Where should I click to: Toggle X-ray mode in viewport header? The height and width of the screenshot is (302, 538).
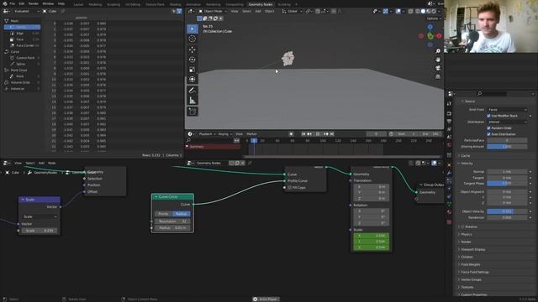tap(411, 11)
